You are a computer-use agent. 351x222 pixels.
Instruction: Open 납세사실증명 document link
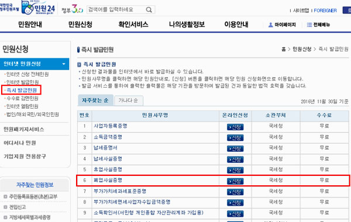(108, 159)
